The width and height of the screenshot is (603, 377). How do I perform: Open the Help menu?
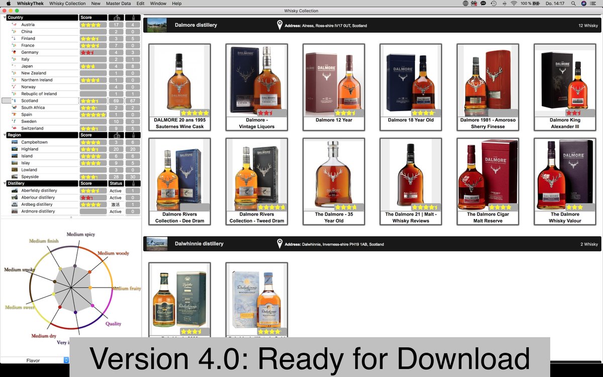pos(177,4)
